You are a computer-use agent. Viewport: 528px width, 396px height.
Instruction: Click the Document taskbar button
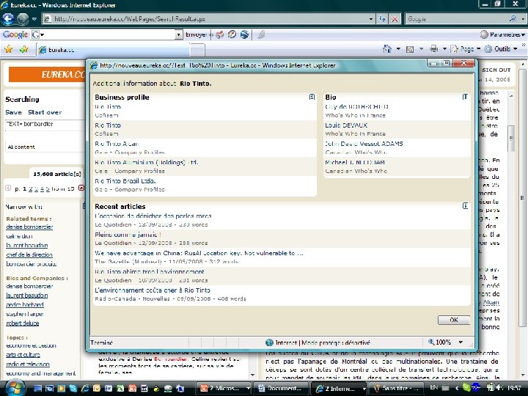point(281,388)
